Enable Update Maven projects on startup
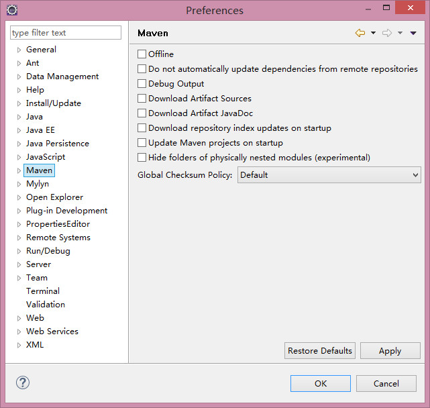The width and height of the screenshot is (430, 408). pyautogui.click(x=142, y=143)
